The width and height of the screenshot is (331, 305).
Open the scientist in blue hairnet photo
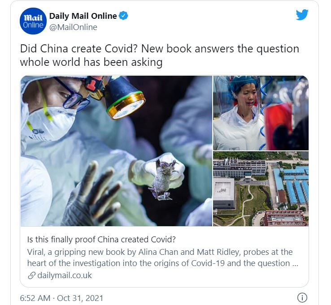point(261,113)
